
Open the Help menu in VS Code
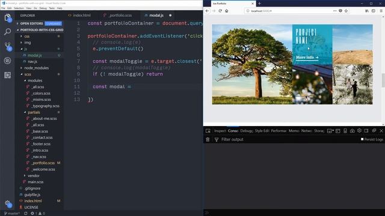[x=60, y=8]
